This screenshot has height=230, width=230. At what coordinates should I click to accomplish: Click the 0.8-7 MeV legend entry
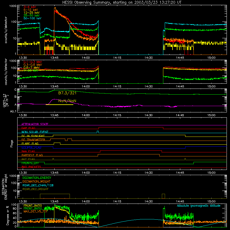[32, 68]
